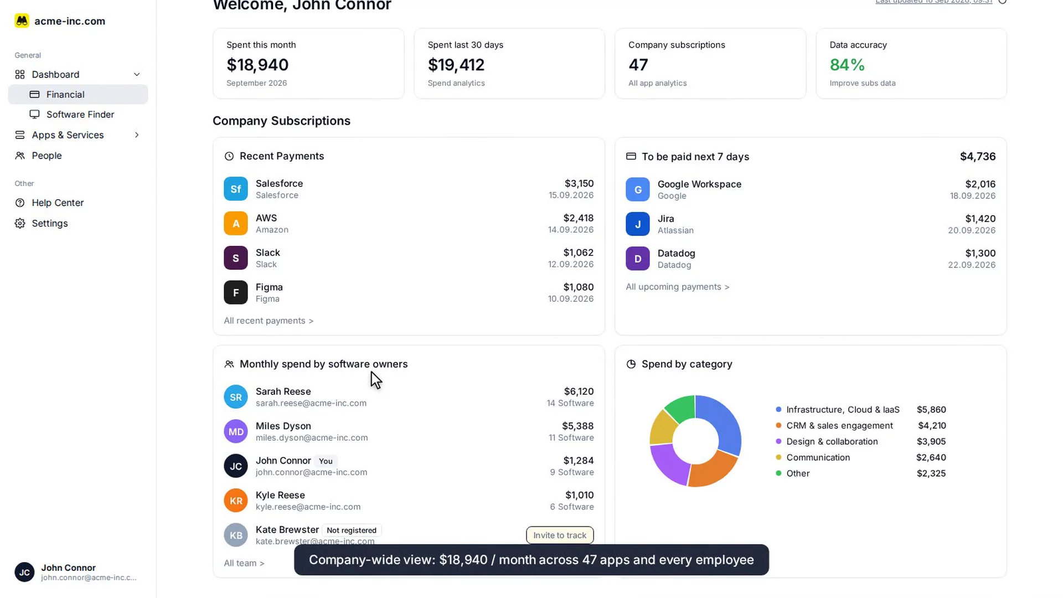Click the Jira payment date 20.09.2026
The width and height of the screenshot is (1063, 598).
tap(972, 230)
